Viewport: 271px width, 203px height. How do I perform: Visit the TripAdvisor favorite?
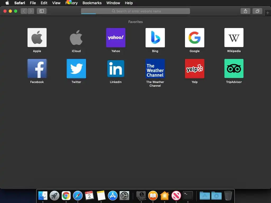(x=234, y=68)
